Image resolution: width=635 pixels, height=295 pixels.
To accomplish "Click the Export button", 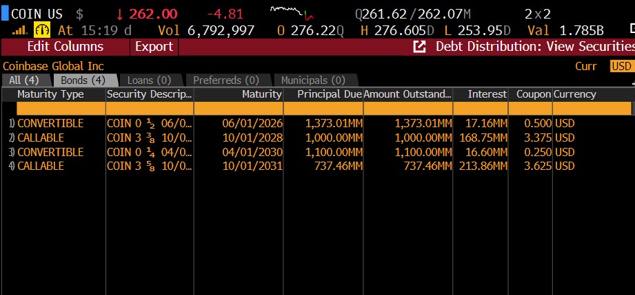I will coord(154,47).
